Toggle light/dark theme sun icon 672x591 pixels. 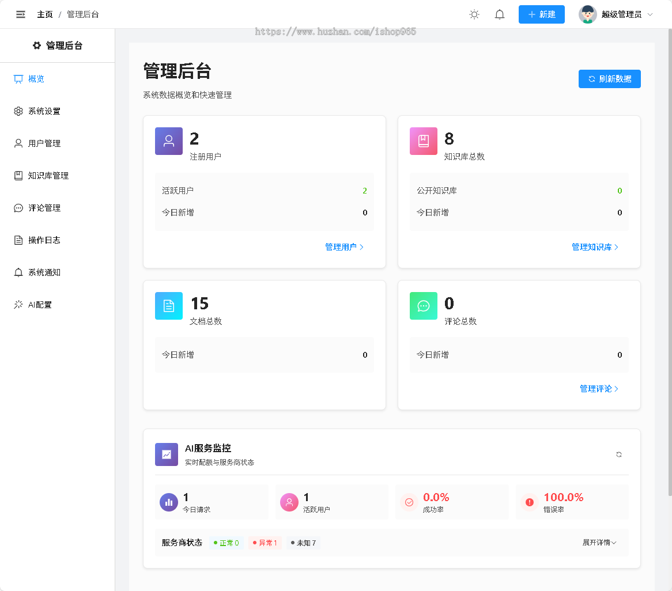(x=474, y=14)
